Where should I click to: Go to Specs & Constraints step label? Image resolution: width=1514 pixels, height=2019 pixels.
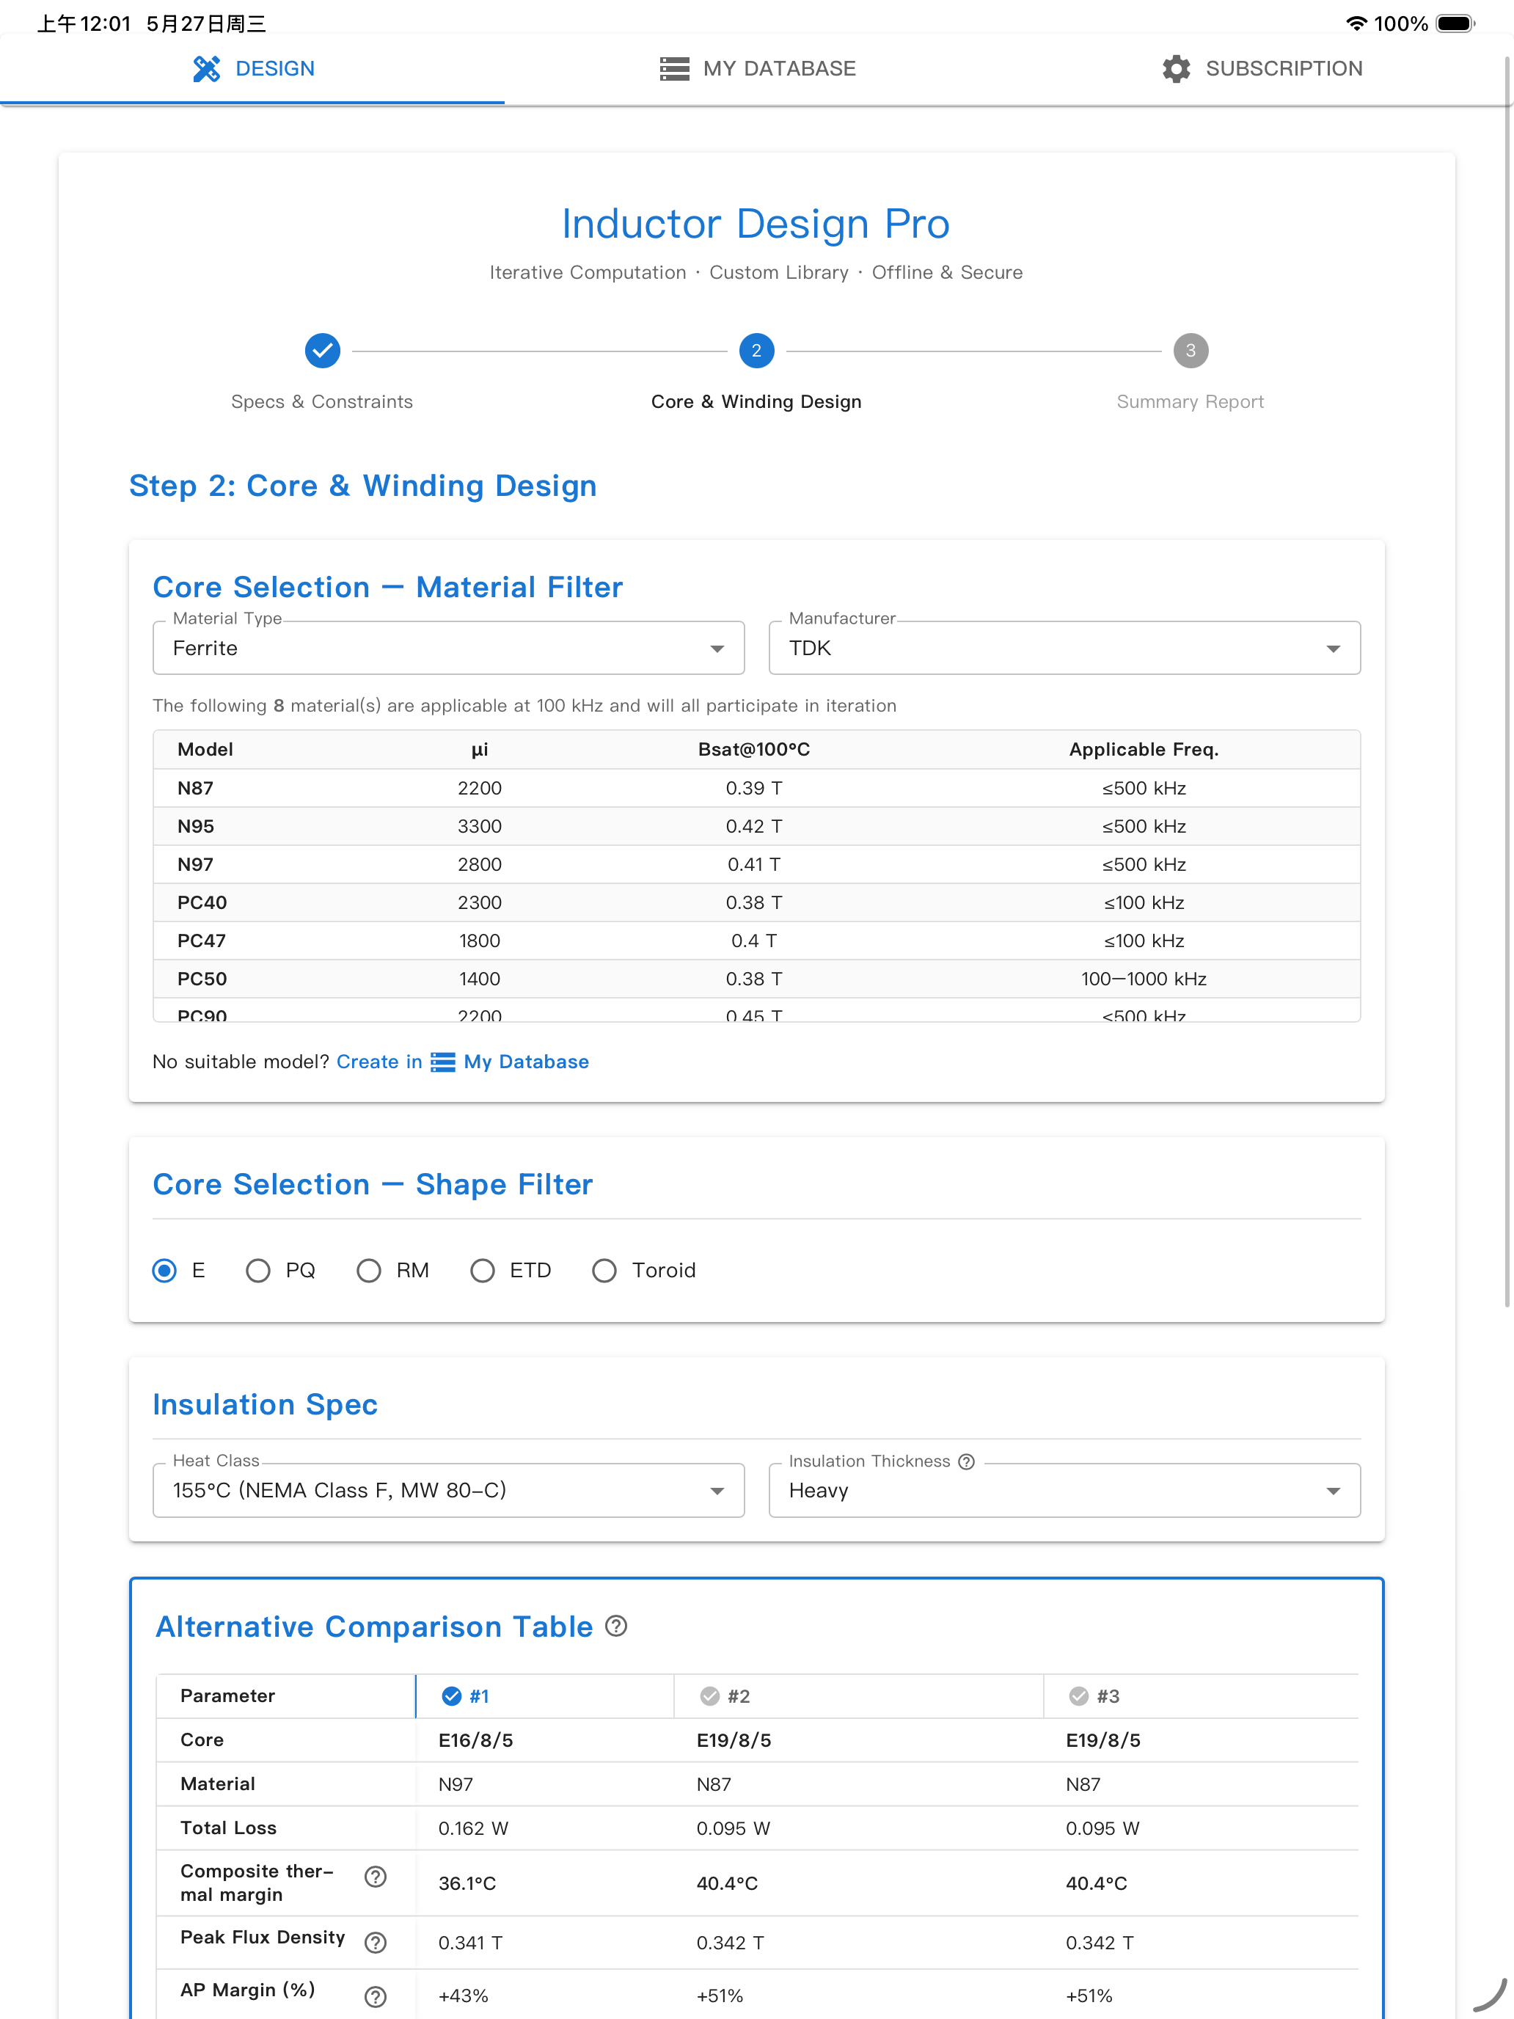(x=322, y=401)
